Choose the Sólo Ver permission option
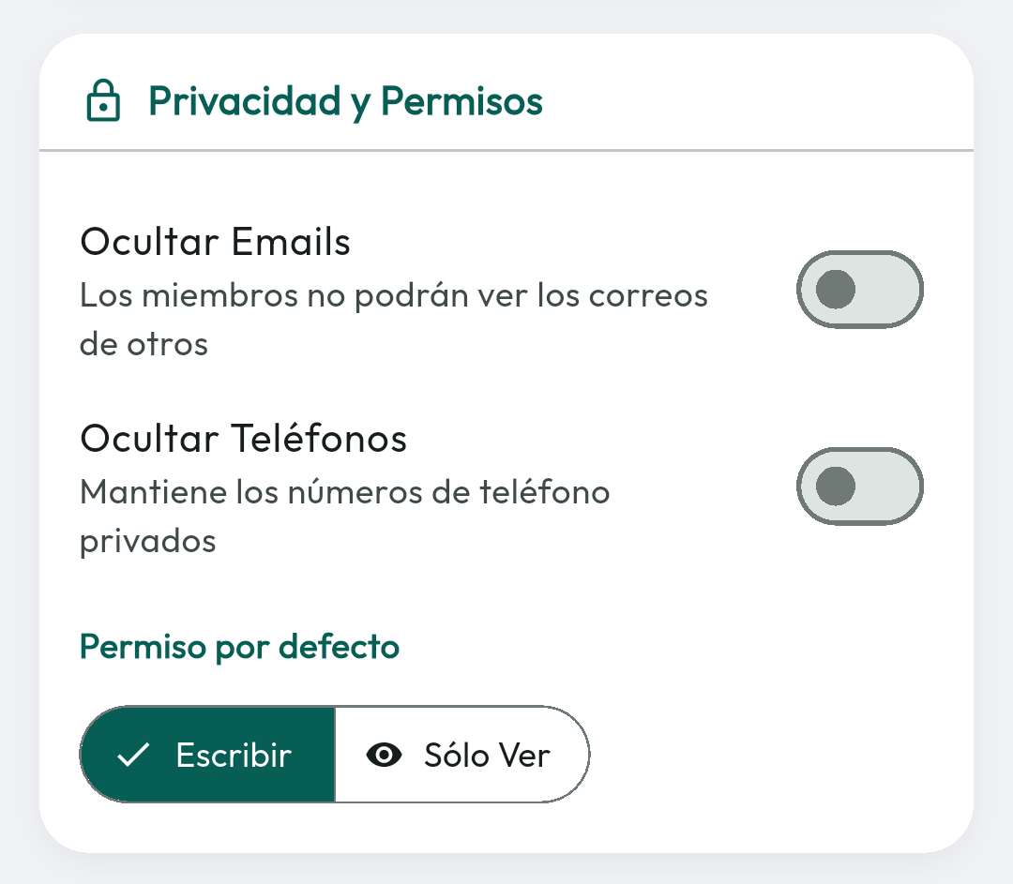 tap(461, 755)
